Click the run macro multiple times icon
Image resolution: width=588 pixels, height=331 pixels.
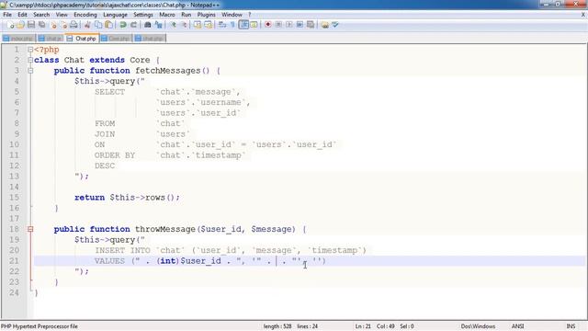tap(300, 25)
